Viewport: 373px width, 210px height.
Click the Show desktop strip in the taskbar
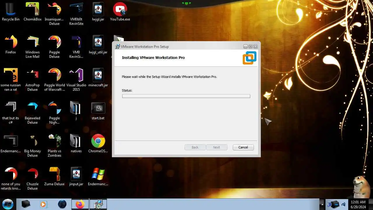(x=371, y=204)
